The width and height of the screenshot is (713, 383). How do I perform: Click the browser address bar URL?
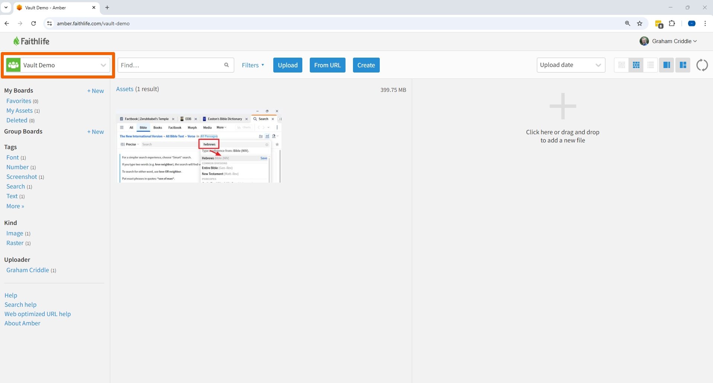(93, 23)
